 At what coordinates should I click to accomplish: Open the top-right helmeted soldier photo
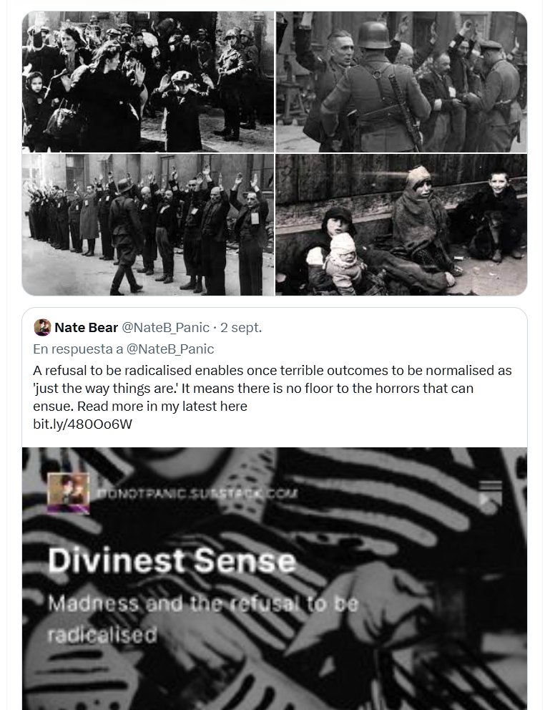401,82
